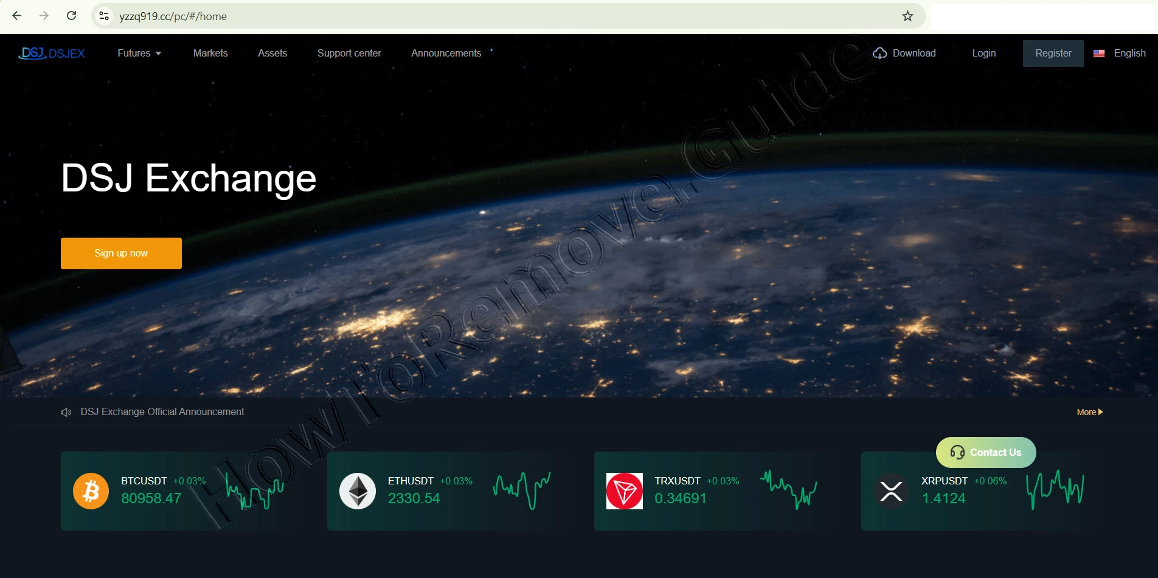1158x578 pixels.
Task: Expand the Futures dropdown menu
Action: point(139,53)
